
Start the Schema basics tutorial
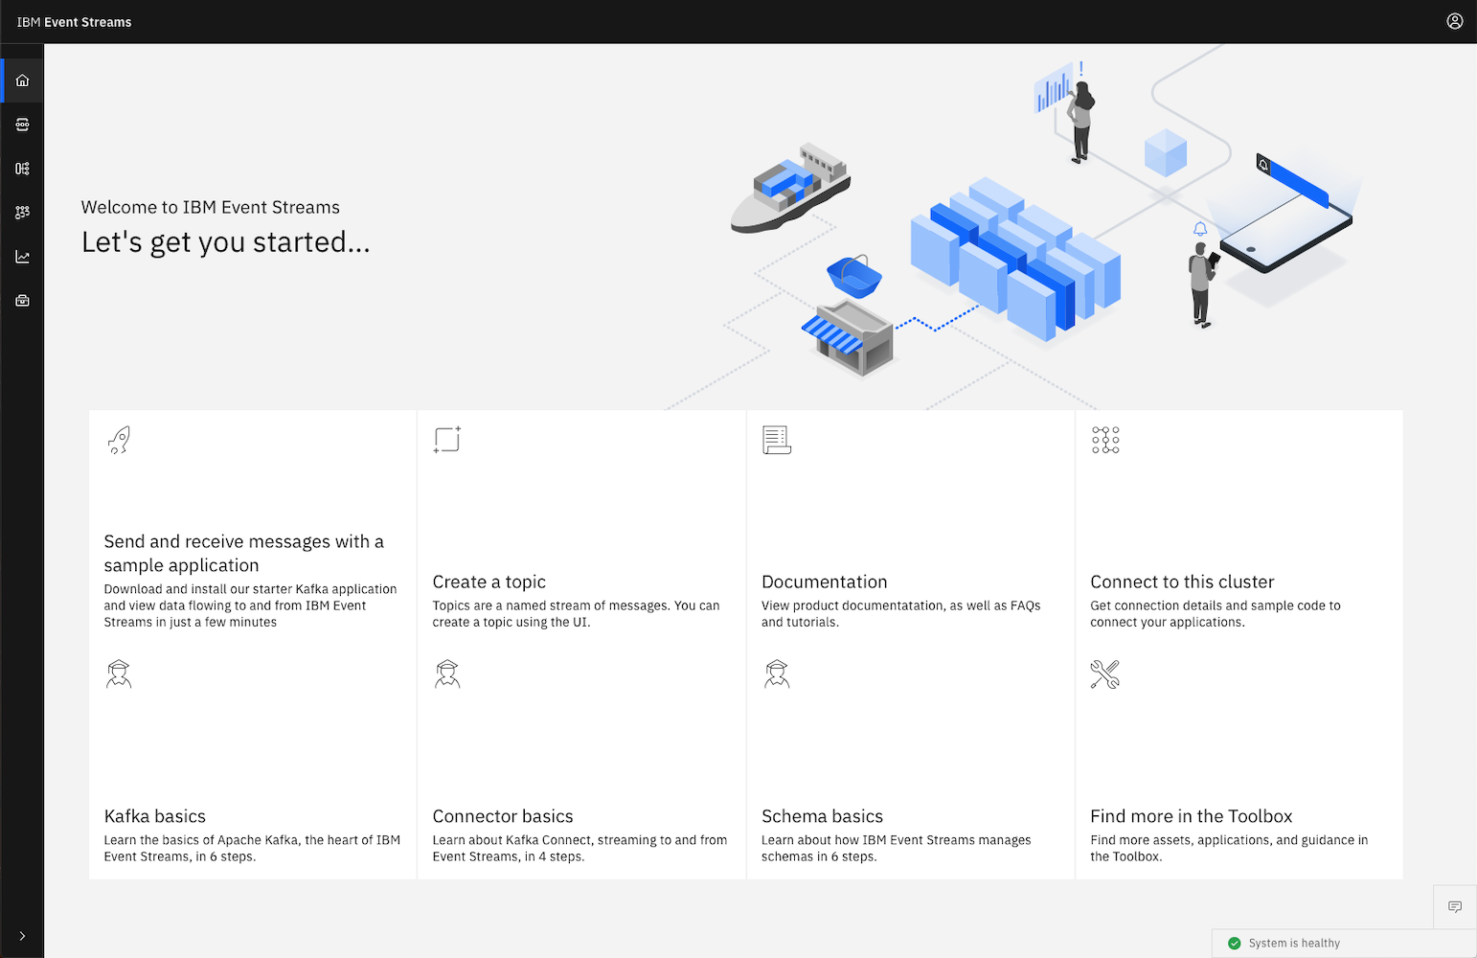(823, 816)
